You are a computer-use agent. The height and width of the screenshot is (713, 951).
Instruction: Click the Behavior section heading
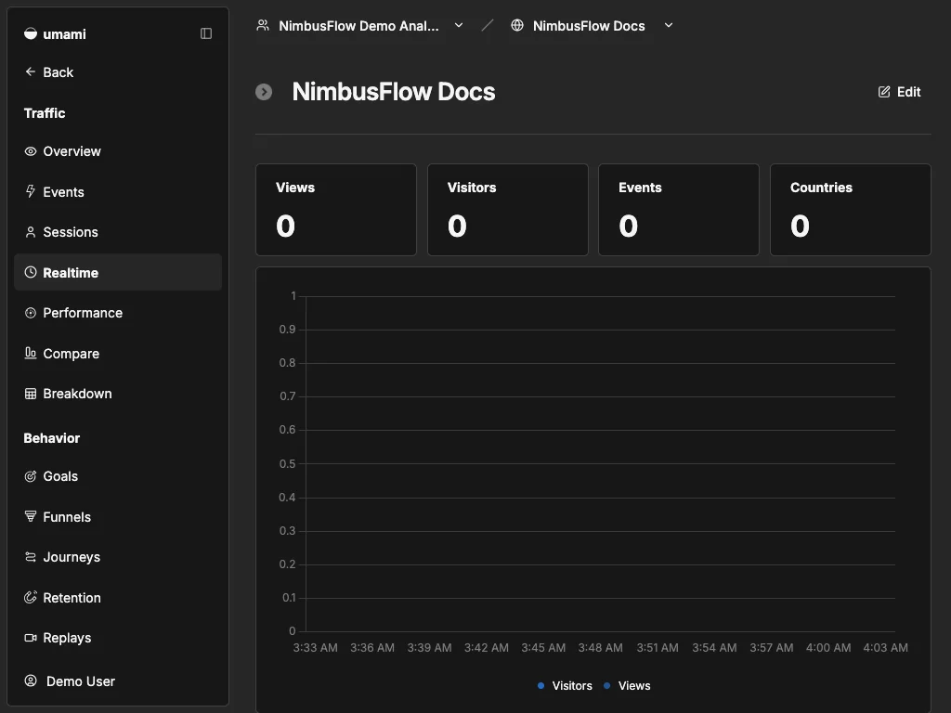point(52,438)
